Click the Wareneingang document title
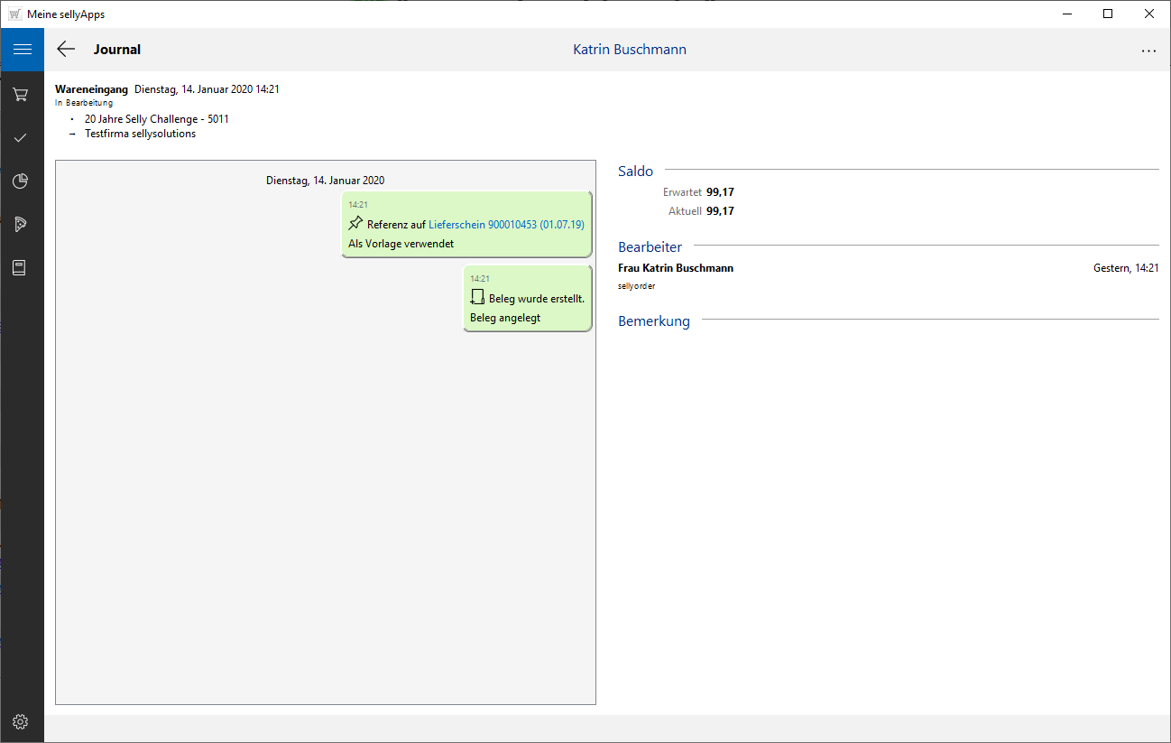1171x743 pixels. pos(91,89)
